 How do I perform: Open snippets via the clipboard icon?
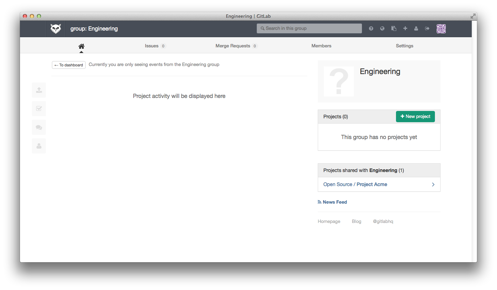pos(394,28)
